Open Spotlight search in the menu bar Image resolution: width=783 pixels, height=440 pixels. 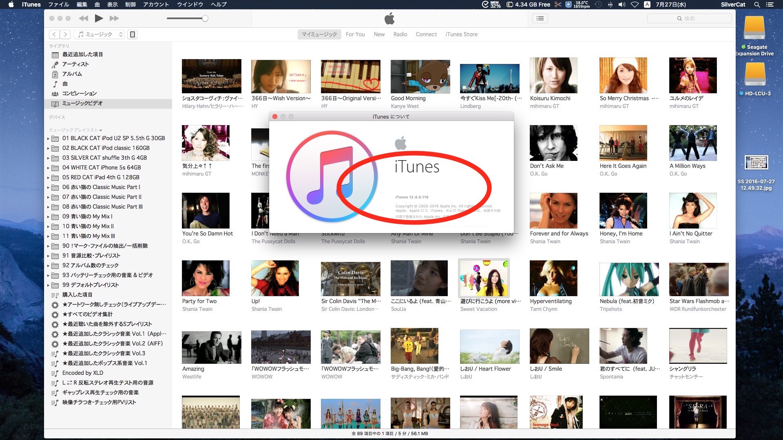756,4
